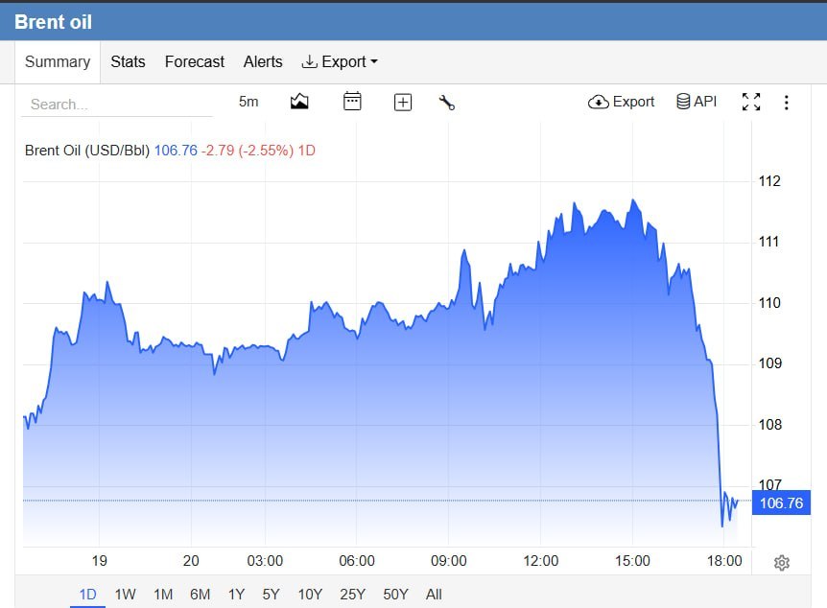
Task: Open the chart type icon
Action: tap(299, 102)
